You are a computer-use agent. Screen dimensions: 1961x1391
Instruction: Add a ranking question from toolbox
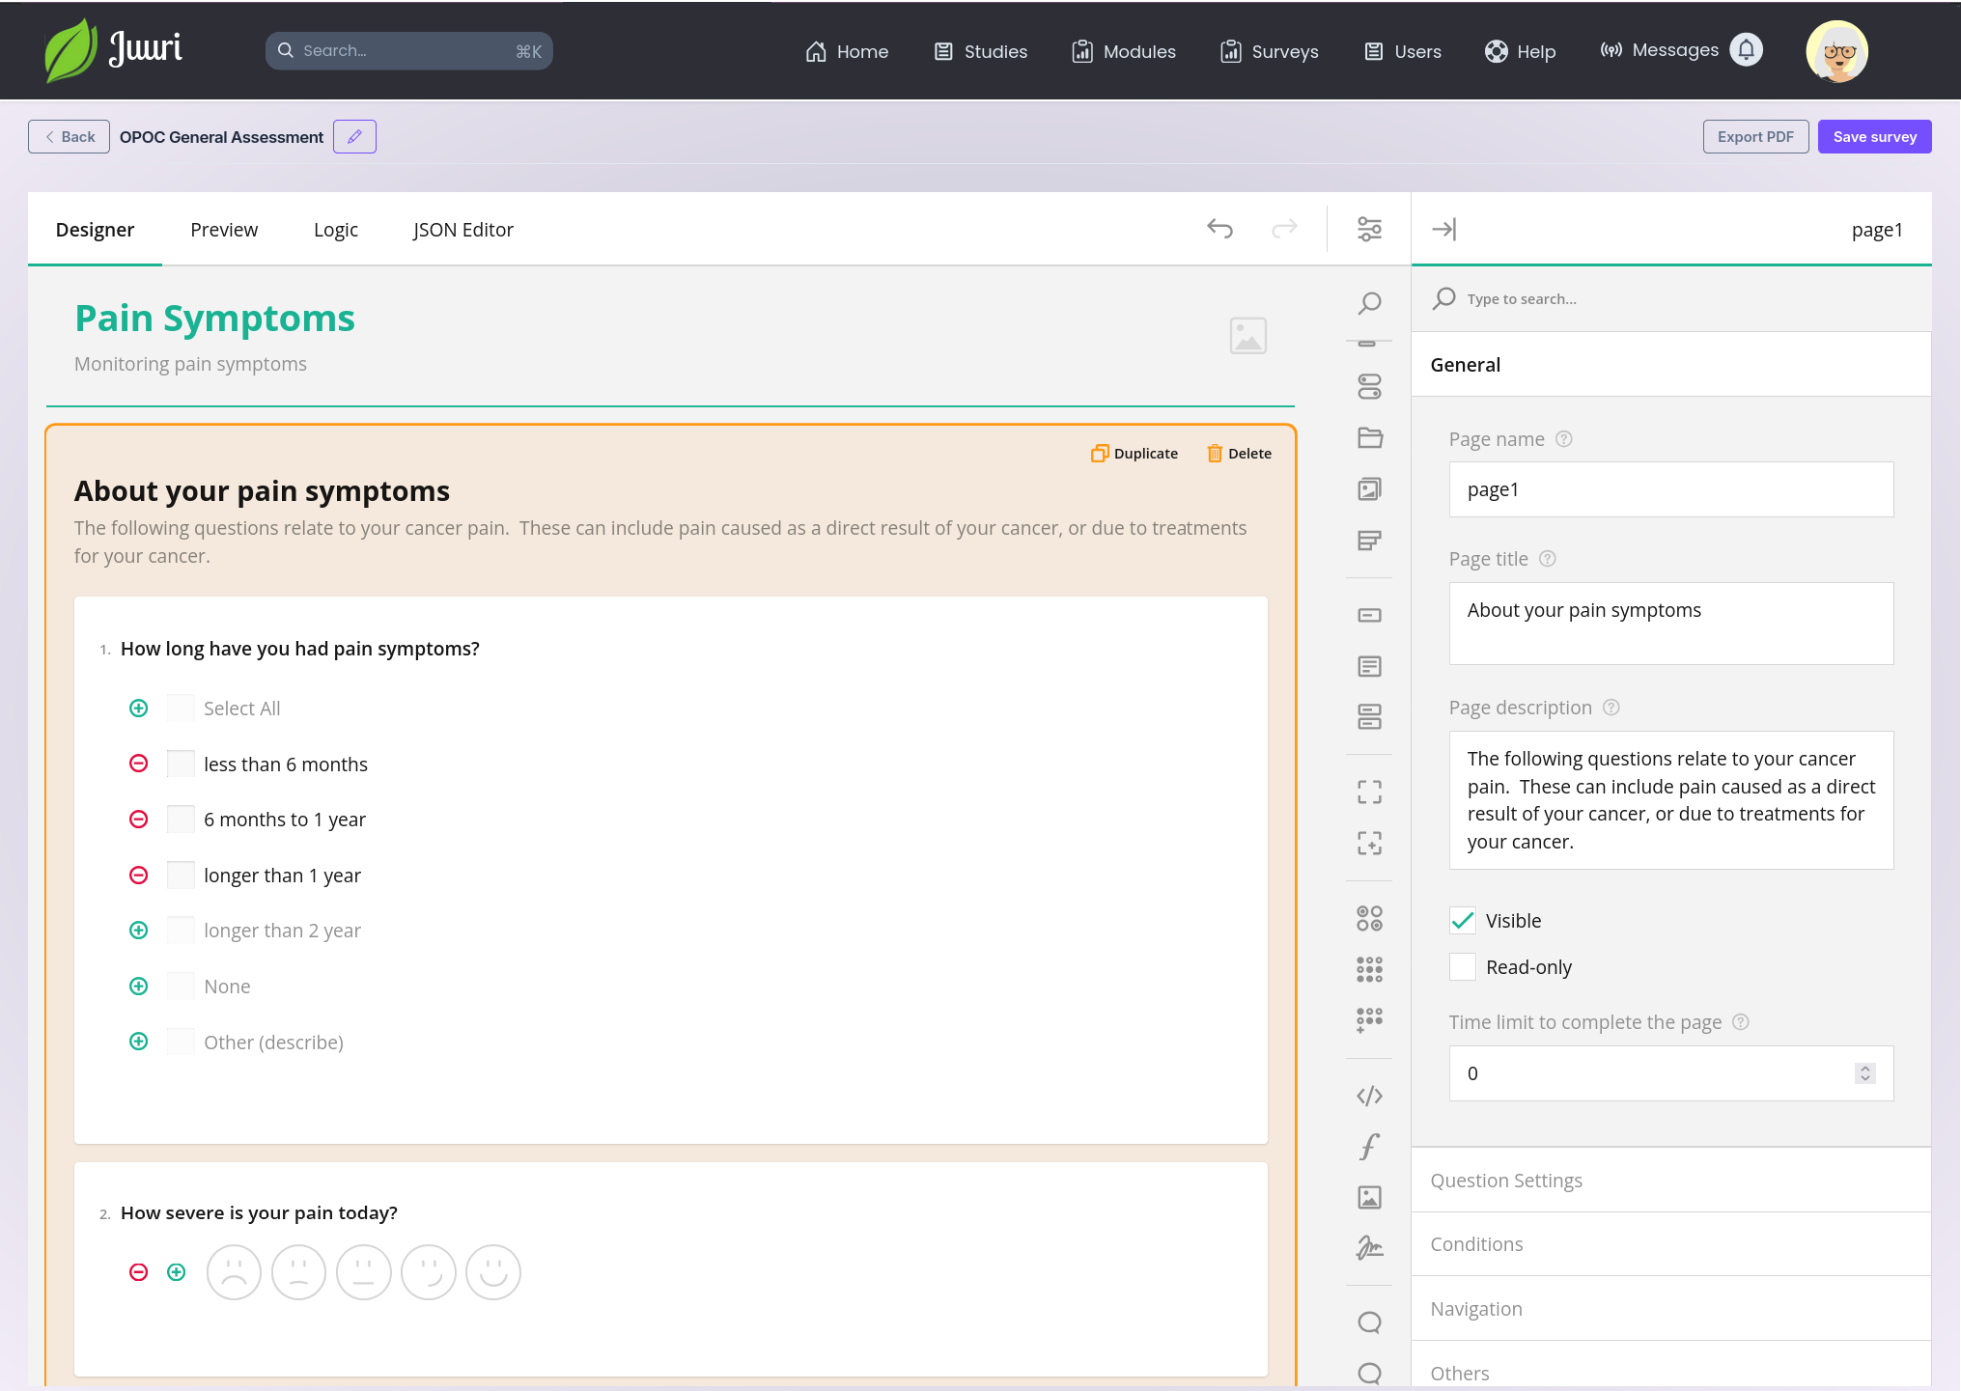tap(1369, 541)
